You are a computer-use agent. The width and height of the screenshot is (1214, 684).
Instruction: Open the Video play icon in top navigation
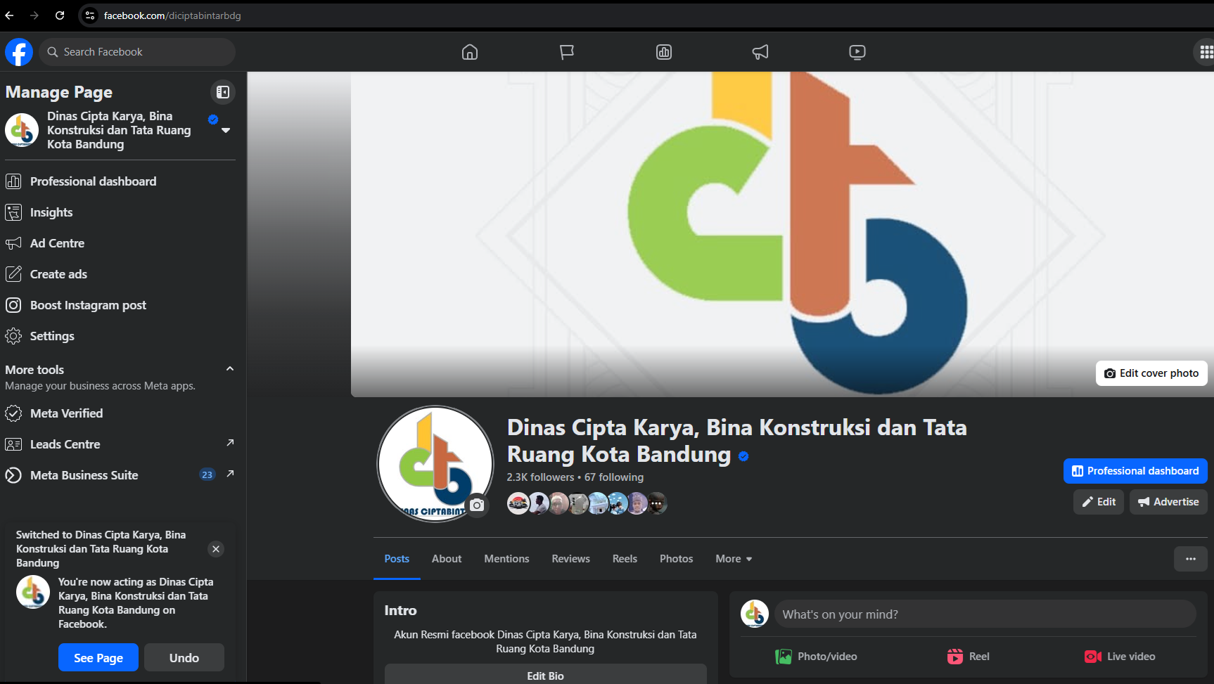(x=857, y=52)
